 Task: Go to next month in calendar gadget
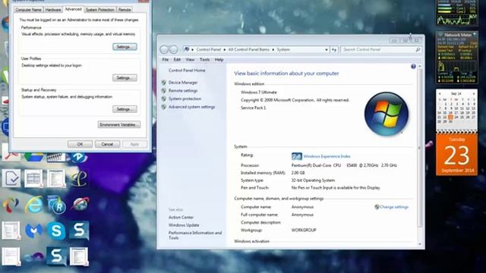[474, 93]
